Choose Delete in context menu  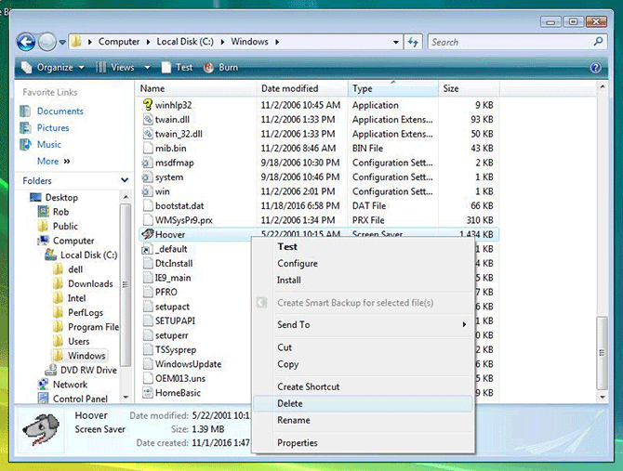[364, 403]
